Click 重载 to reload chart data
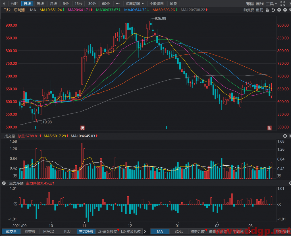 point(260,10)
